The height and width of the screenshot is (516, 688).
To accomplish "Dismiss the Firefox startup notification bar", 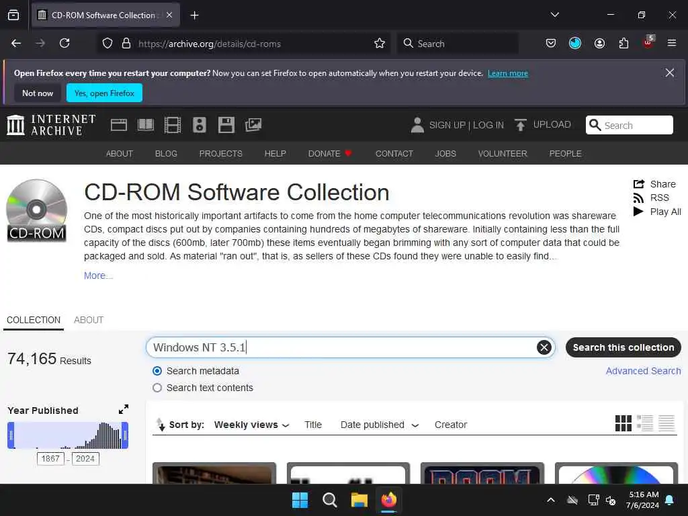I will (x=670, y=73).
